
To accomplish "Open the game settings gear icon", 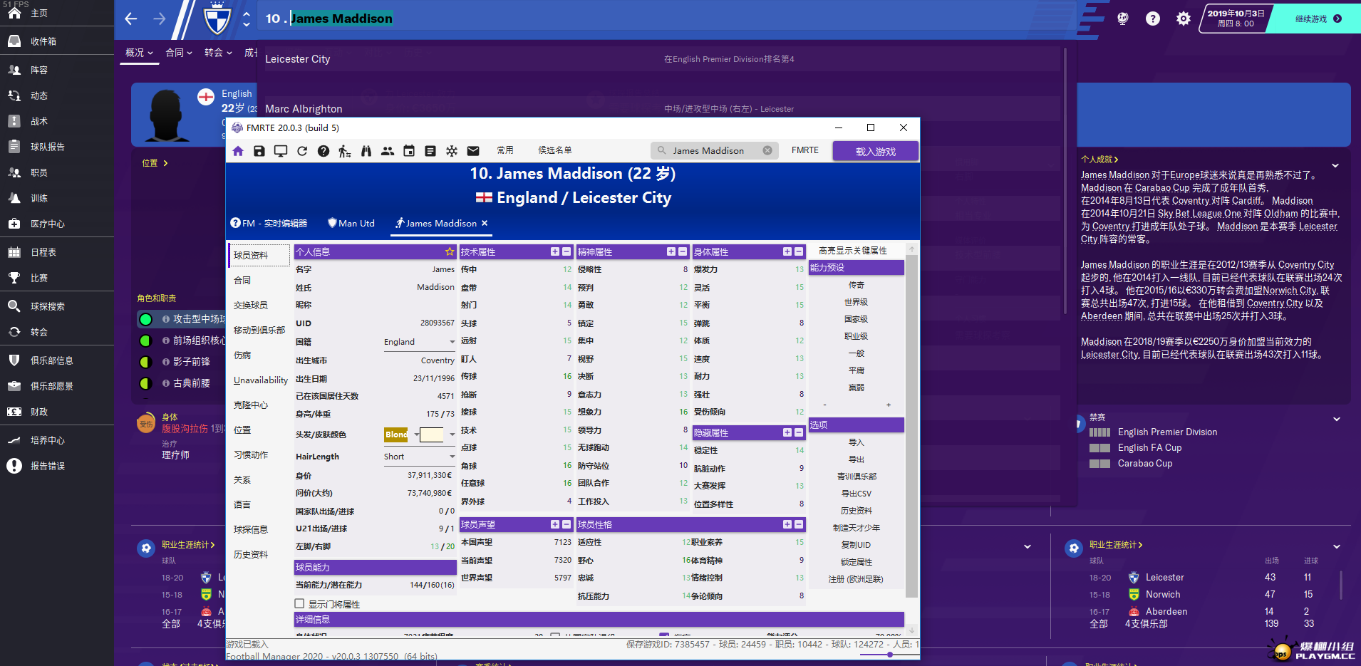I will (1183, 19).
